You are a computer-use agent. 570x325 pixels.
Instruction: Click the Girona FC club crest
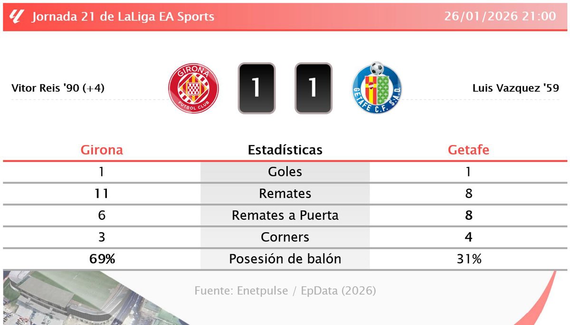coord(193,88)
